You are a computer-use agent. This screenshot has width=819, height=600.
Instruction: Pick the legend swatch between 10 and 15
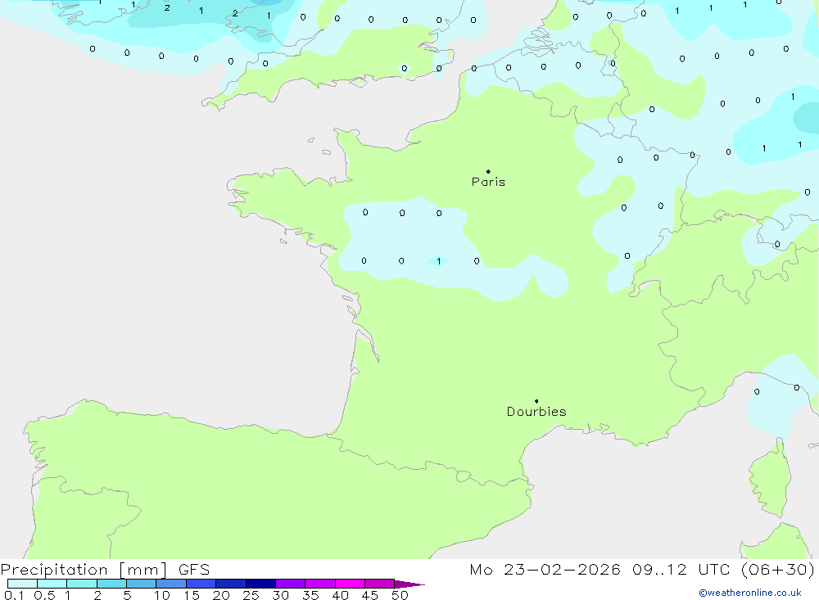[x=171, y=584]
